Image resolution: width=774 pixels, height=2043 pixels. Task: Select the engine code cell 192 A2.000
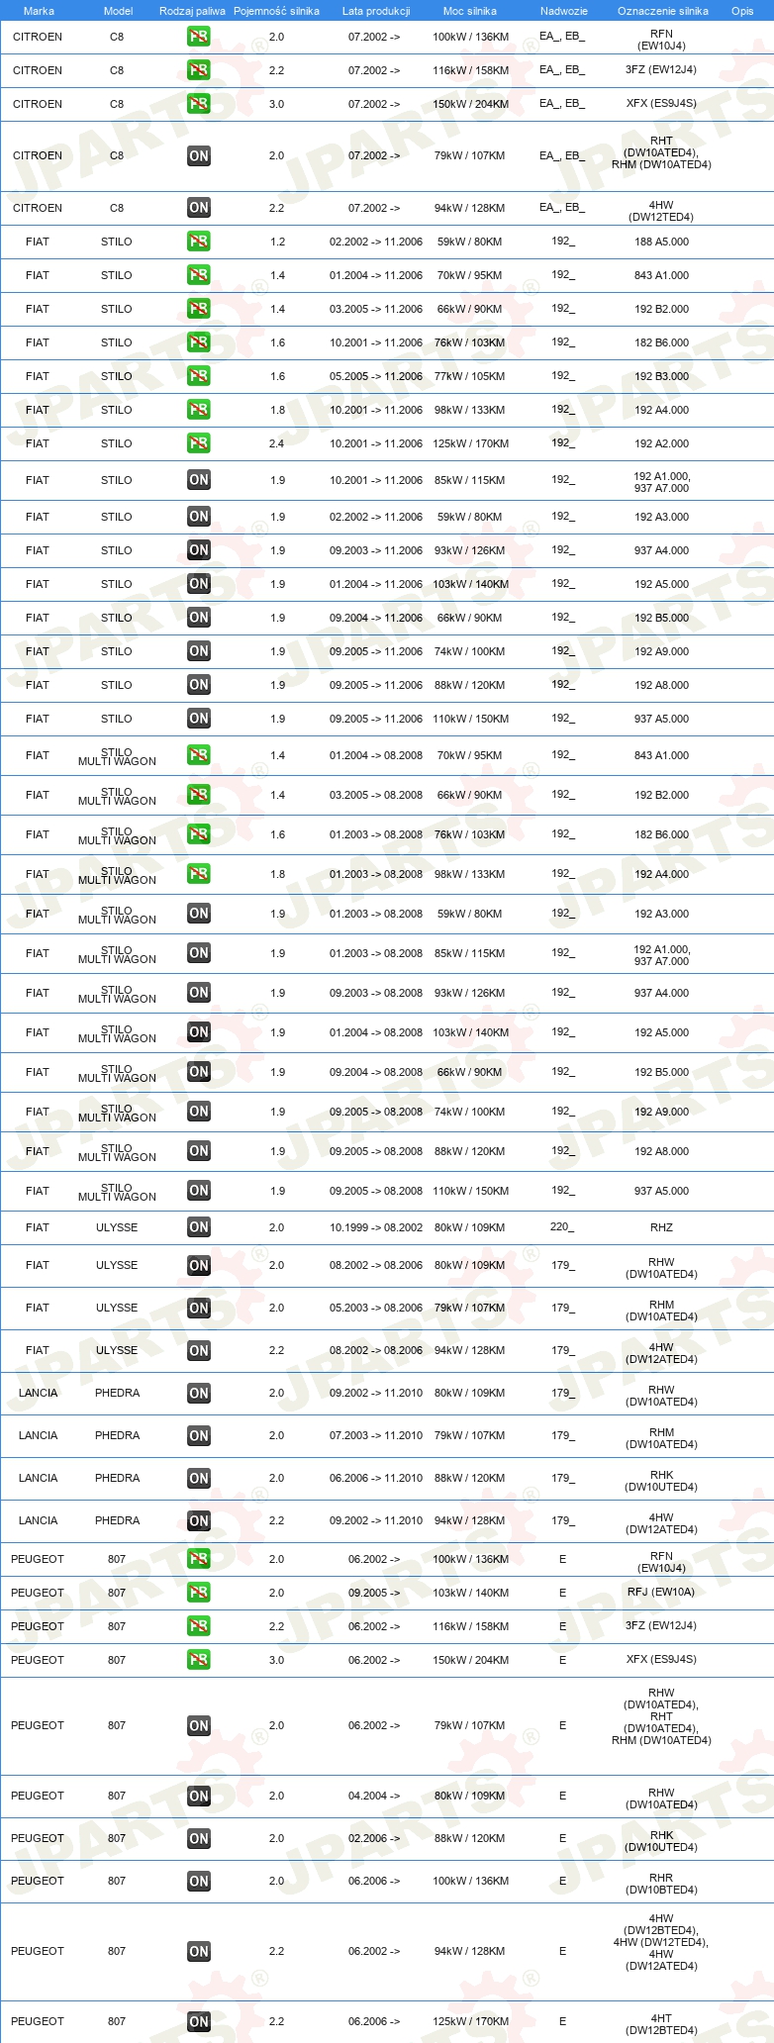click(661, 443)
